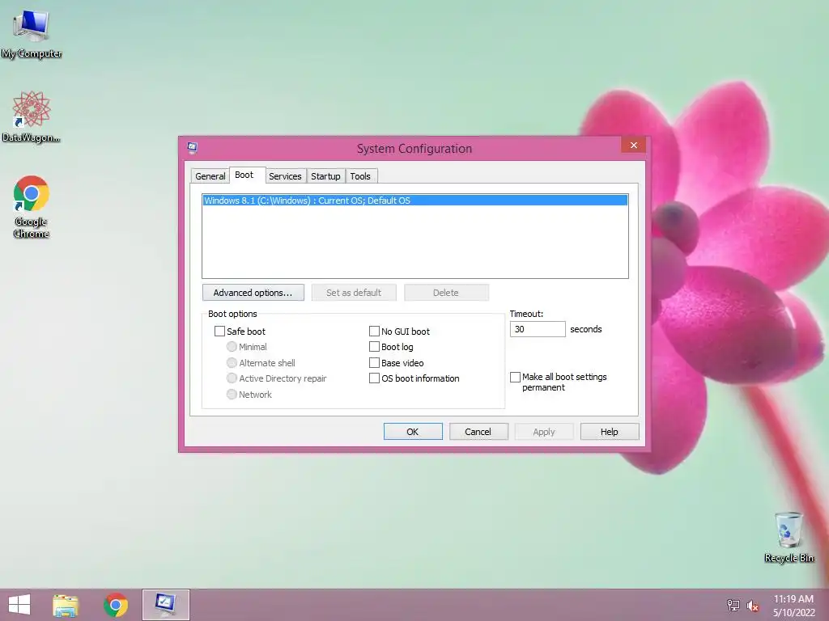Select Windows 8.1 boot entry
Image resolution: width=829 pixels, height=621 pixels.
tap(415, 201)
